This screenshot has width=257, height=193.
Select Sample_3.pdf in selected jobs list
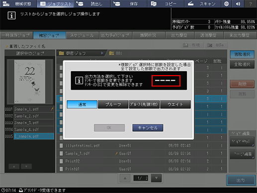coord(34,123)
